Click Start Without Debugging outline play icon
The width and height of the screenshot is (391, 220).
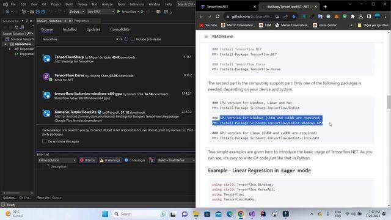click(x=142, y=12)
